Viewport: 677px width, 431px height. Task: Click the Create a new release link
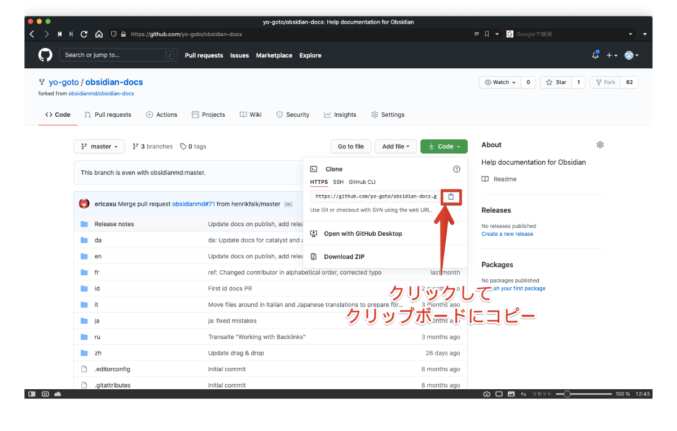(507, 234)
